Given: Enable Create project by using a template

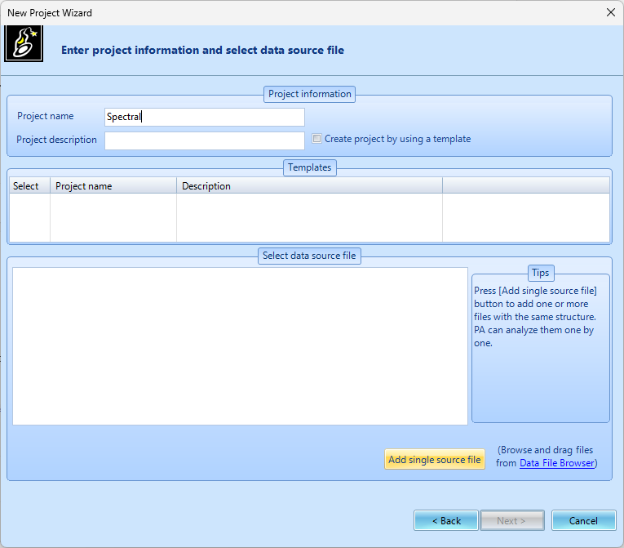Looking at the screenshot, I should click(x=316, y=139).
